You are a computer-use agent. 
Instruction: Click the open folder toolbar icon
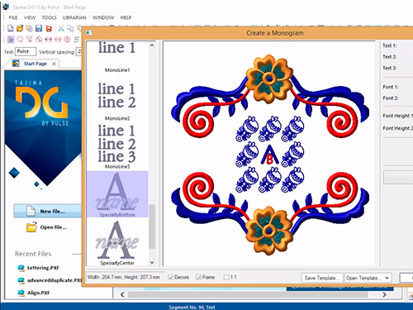click(20, 28)
